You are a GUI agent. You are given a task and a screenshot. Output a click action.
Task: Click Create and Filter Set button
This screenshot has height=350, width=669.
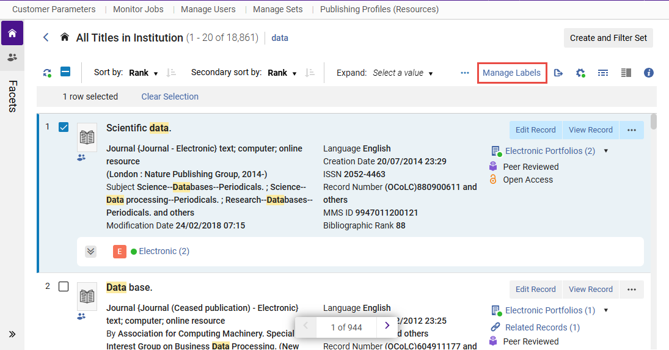tap(609, 38)
